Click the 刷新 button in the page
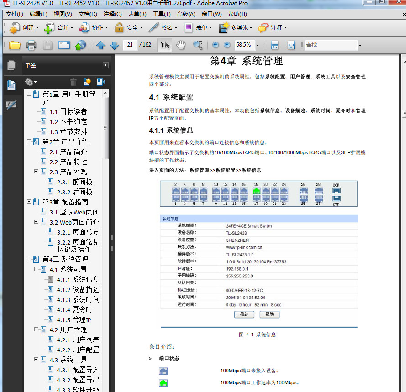The width and height of the screenshot is (406, 392). [x=244, y=314]
